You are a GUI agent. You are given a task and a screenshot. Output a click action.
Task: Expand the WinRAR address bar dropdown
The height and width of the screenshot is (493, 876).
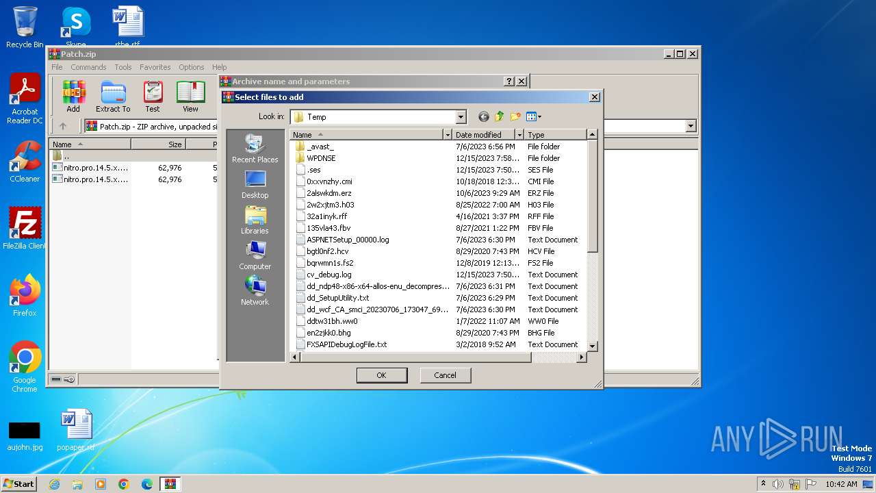point(691,126)
